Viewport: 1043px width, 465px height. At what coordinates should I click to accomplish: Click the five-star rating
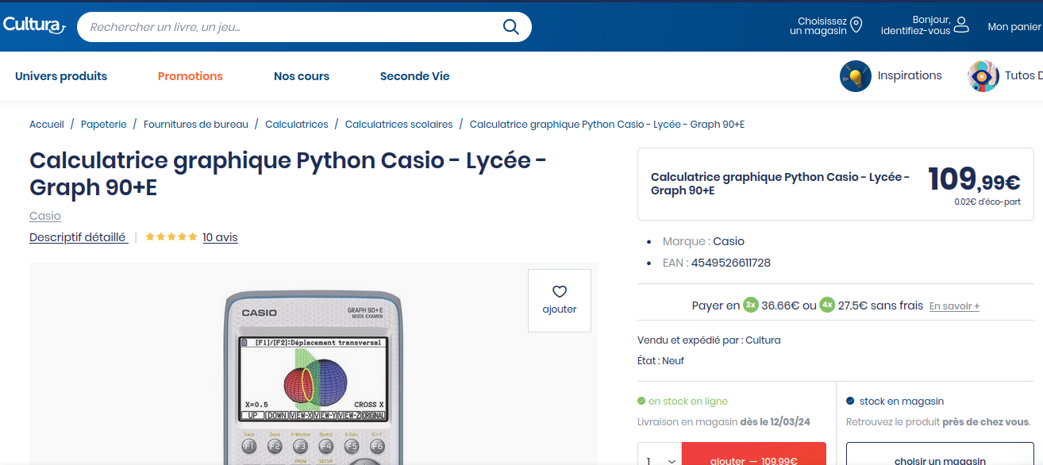171,237
